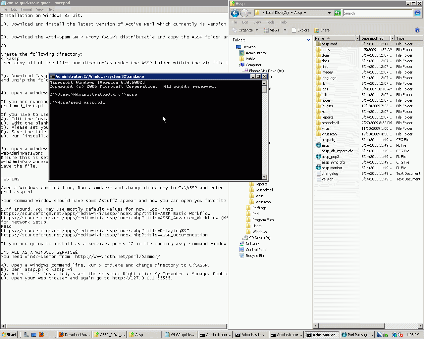Open Explorer help question mark icon
This screenshot has width=424, height=339.
[417, 30]
